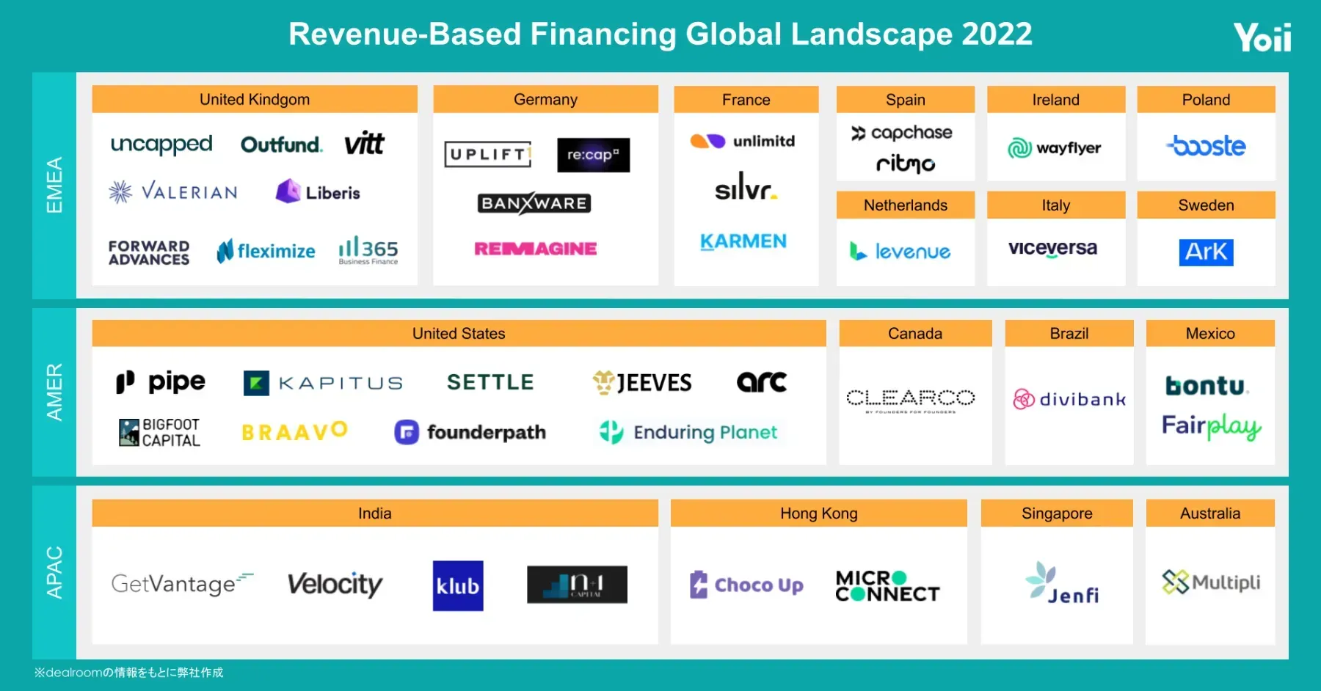The height and width of the screenshot is (691, 1321).
Task: Click the Fairplay logo
Action: pos(1211,427)
